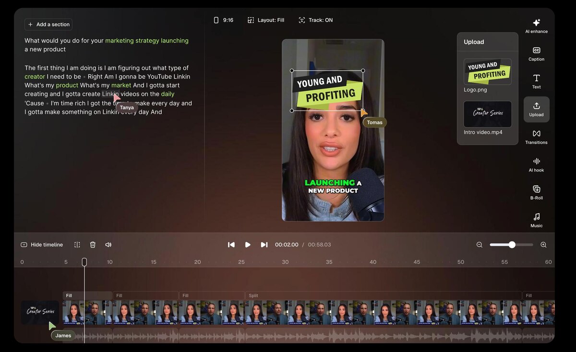Play the video
Viewport: 576px width, 352px height.
(x=248, y=245)
